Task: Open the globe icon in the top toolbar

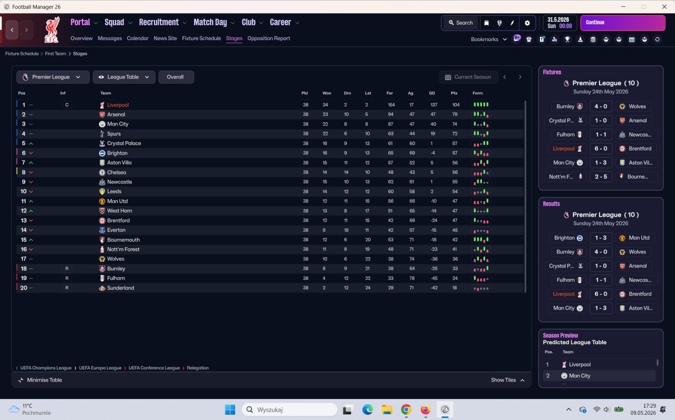Action: click(x=499, y=23)
